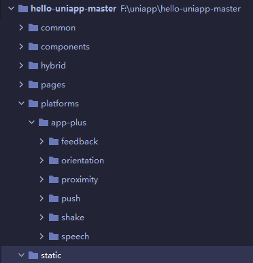Expand the components folder arrow
The image size is (253, 263).
(x=21, y=47)
